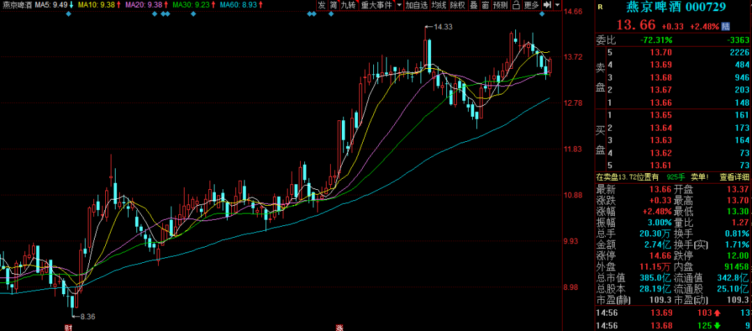Click the 叠 overlay chart button

point(473,6)
